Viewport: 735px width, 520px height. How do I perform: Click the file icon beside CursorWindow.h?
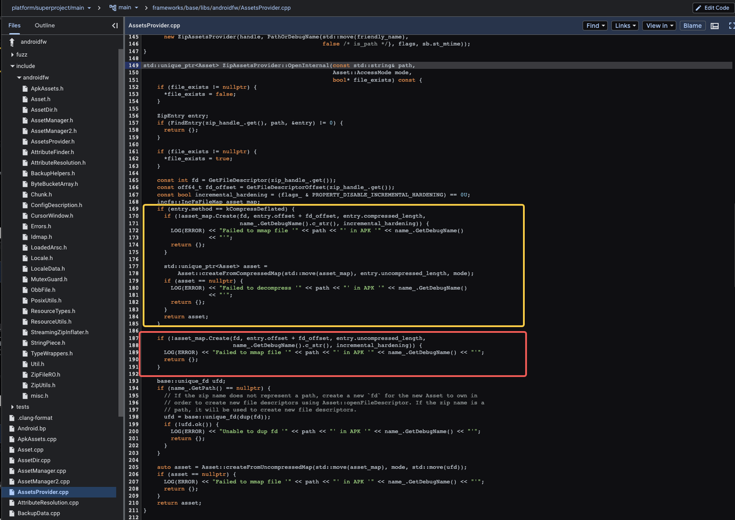tap(25, 216)
